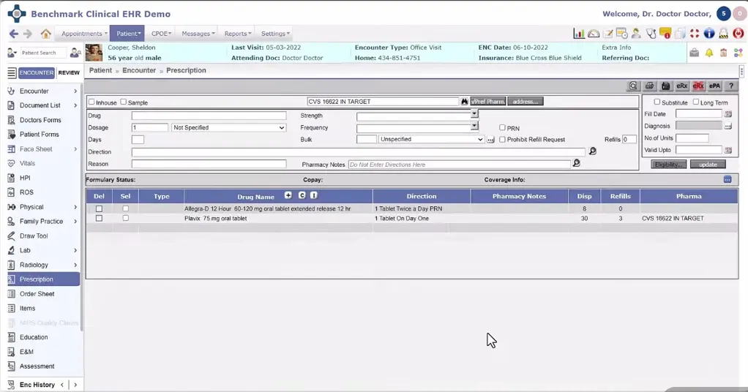748x392 pixels.
Task: Check Sel box for Plavix row
Action: 125,218
